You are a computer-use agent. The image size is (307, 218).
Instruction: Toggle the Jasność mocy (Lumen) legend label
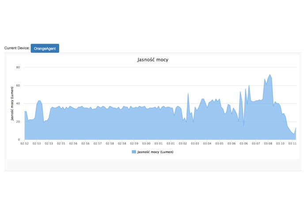155,152
